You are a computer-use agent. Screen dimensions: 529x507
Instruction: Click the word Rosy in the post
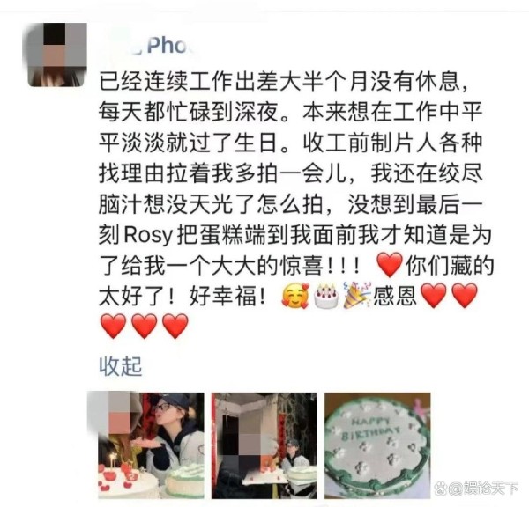tap(148, 235)
